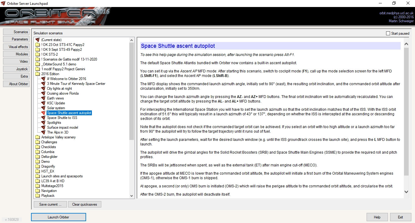Select the Demo folder in the scenario tree
415x223 pixels.
pyautogui.click(x=45, y=162)
